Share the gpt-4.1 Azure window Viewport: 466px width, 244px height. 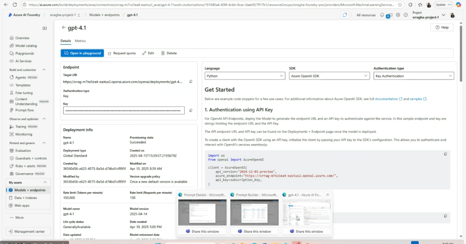tap(306, 231)
